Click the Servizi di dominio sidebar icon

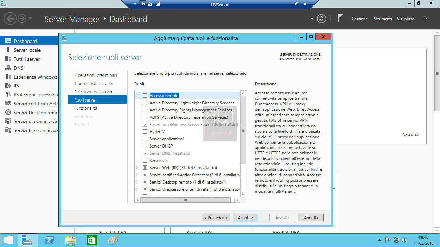(x=8, y=121)
